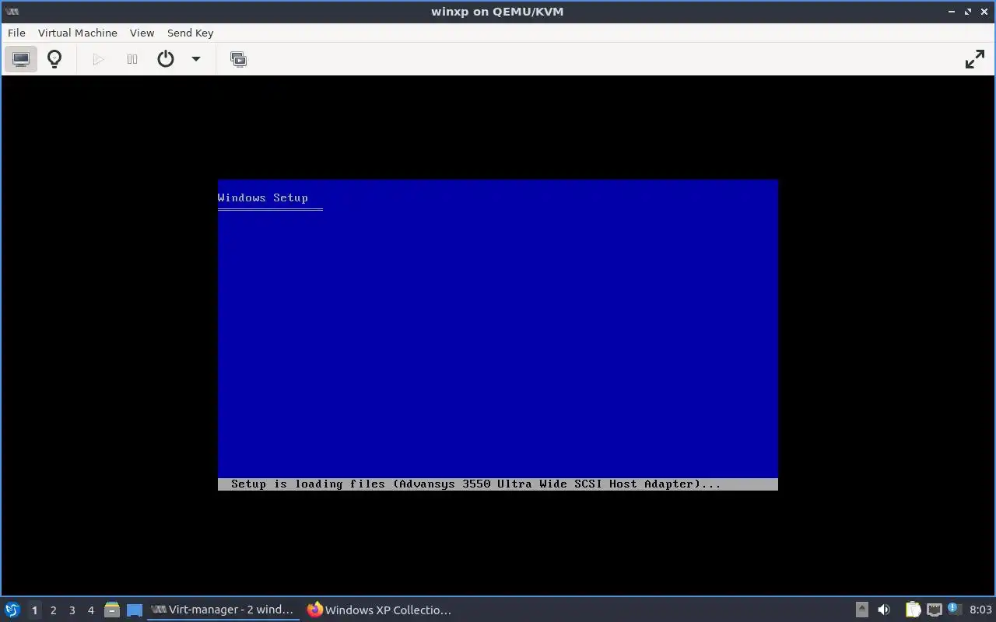Pause the virtual machine

pos(132,59)
